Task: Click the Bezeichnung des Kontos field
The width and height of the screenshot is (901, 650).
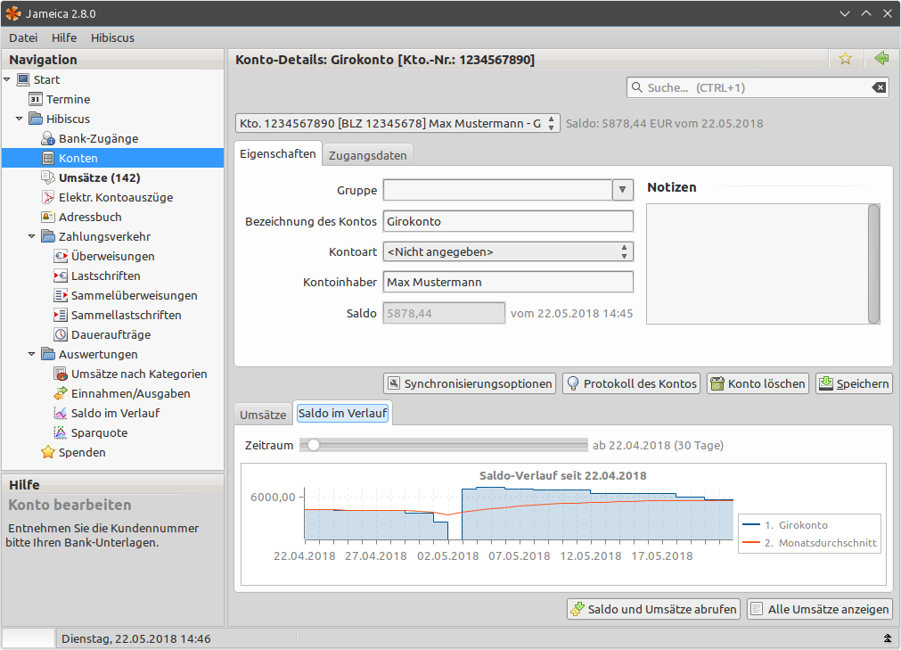Action: 508,221
